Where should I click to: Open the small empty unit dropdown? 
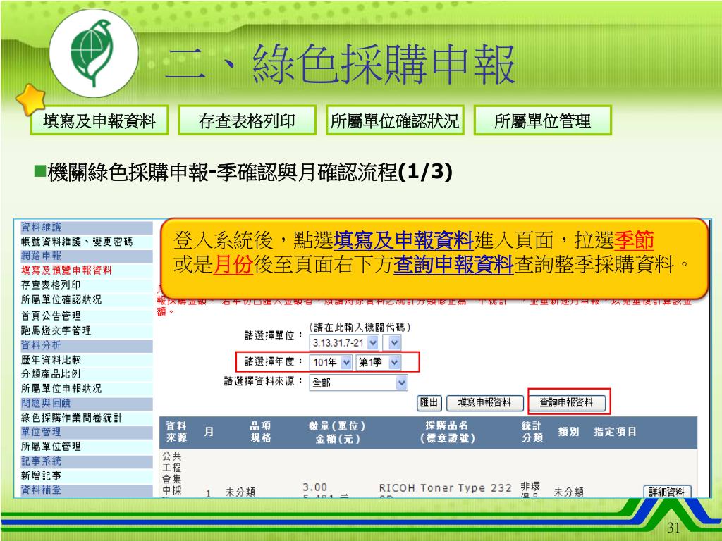coord(391,343)
